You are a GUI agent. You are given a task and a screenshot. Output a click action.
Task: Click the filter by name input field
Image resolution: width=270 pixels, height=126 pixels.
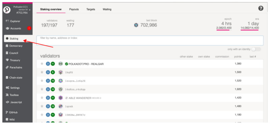pyautogui.click(x=150, y=40)
